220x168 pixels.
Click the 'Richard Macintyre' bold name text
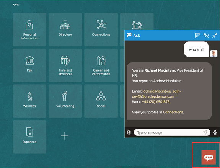160,70
